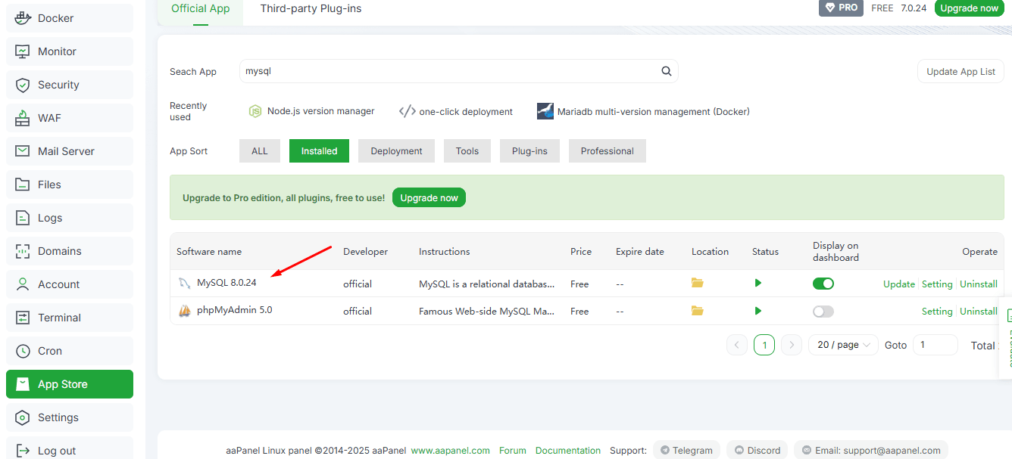
Task: Click the Update App List button
Action: [x=960, y=71]
